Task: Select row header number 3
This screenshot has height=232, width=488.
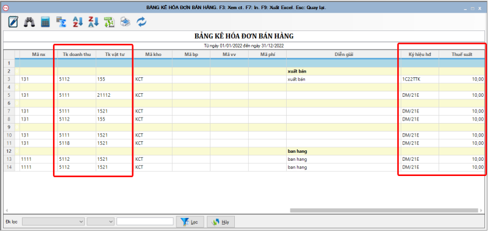Action: (x=9, y=79)
